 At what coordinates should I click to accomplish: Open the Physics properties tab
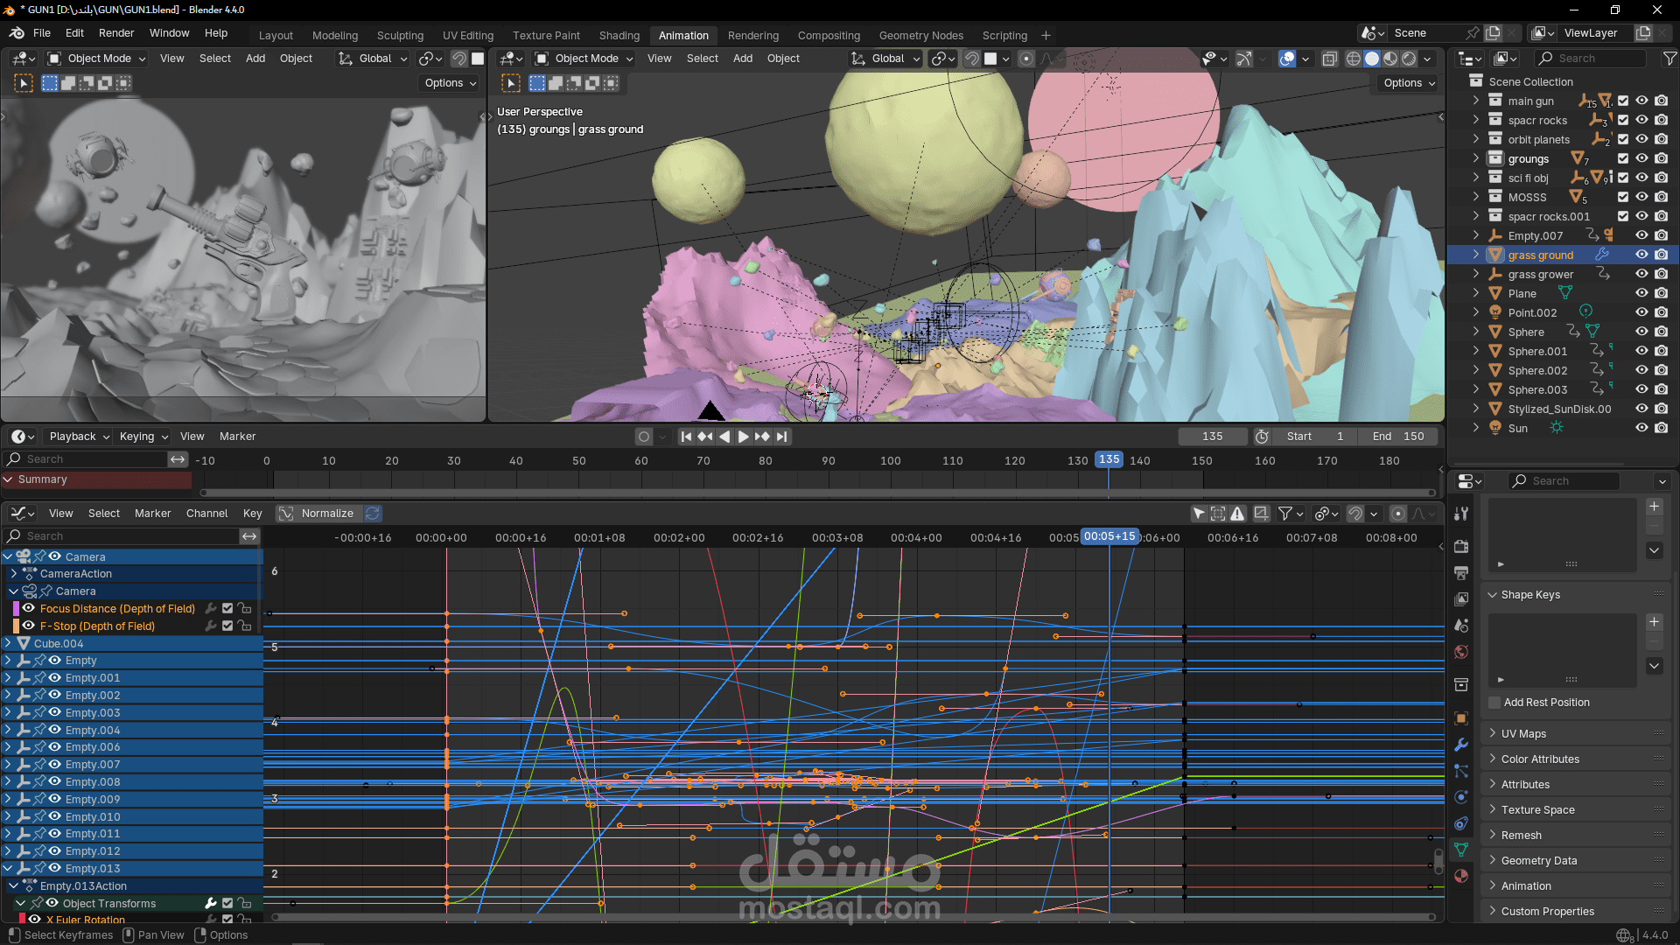(1460, 797)
